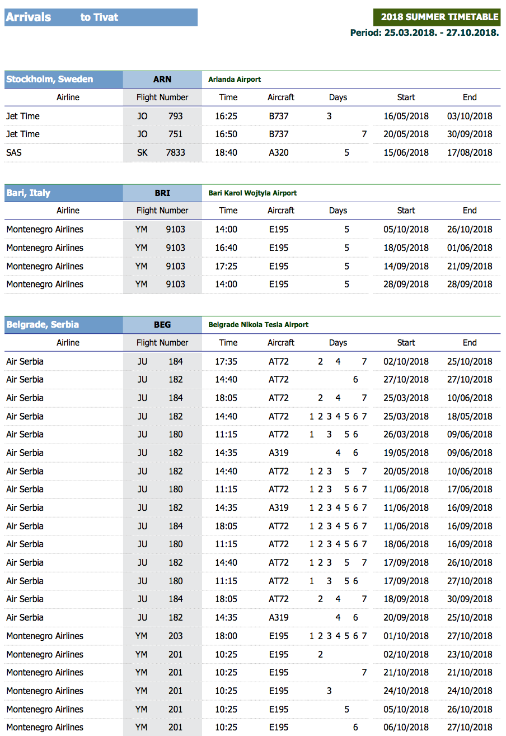Select the 'SAS' airline cell
This screenshot has width=506, height=736.
tap(14, 152)
